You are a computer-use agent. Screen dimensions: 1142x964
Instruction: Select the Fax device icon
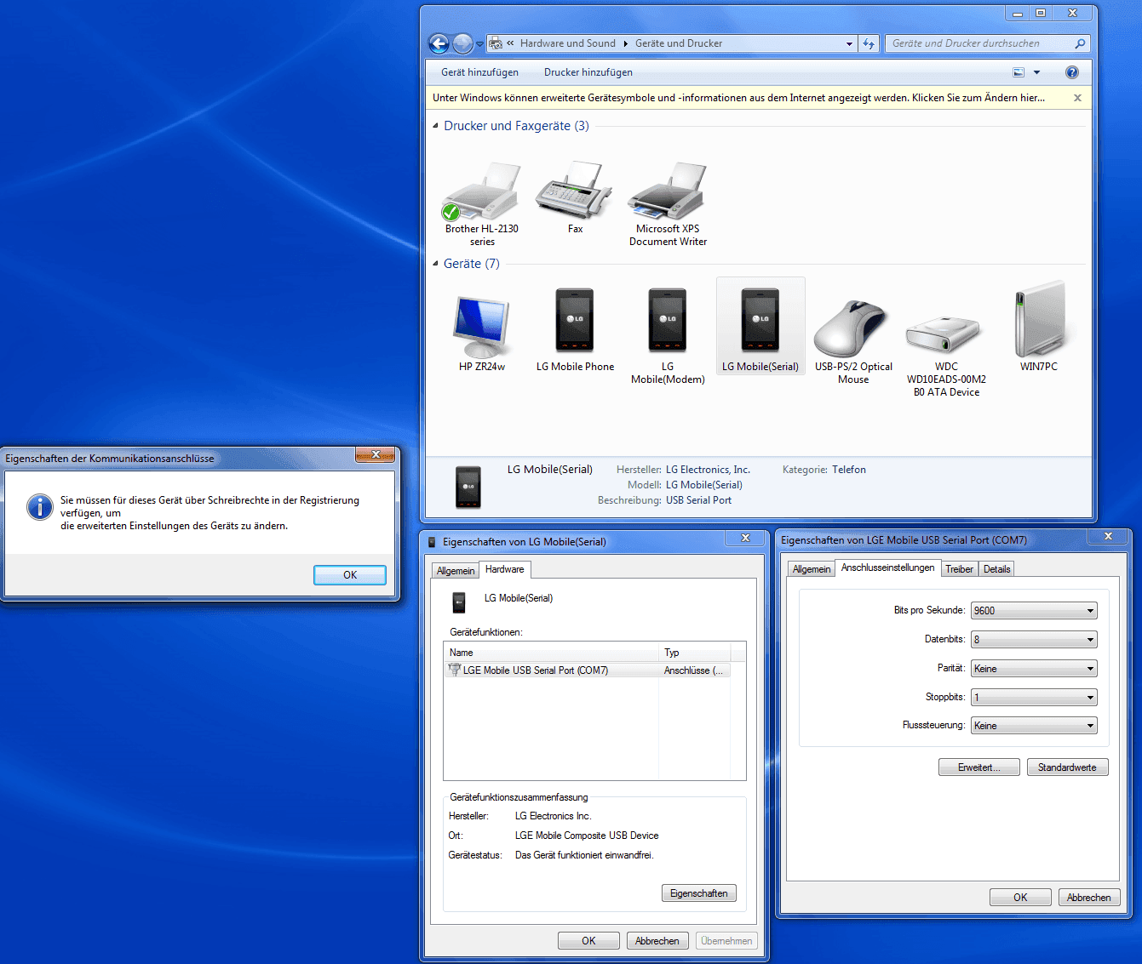[x=575, y=198]
